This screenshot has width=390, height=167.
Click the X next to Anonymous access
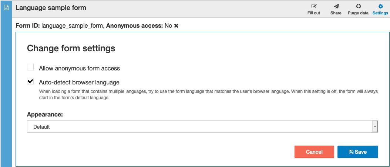(176, 25)
